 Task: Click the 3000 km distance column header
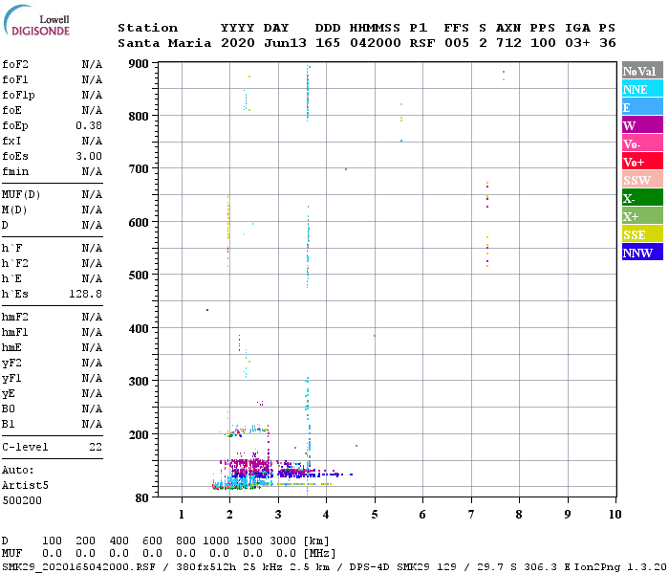(x=283, y=541)
